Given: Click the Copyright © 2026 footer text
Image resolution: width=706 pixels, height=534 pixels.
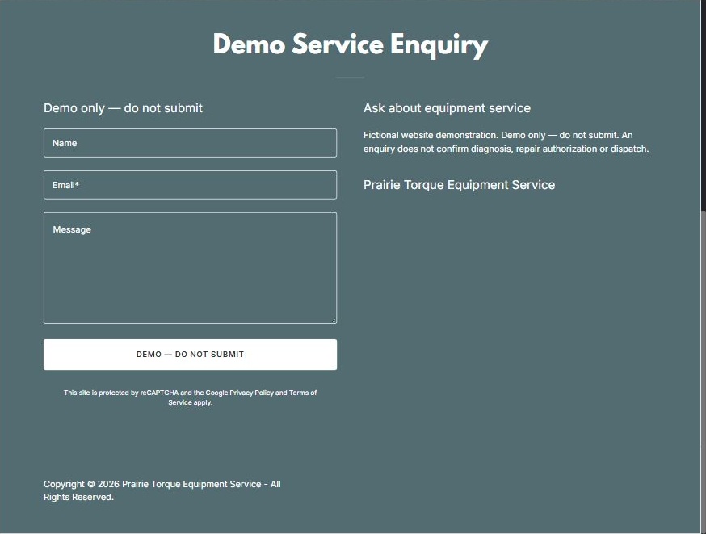Looking at the screenshot, I should point(162,490).
